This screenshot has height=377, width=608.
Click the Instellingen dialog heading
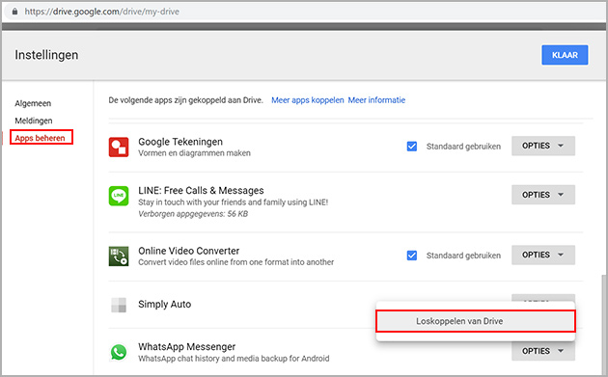(x=46, y=55)
